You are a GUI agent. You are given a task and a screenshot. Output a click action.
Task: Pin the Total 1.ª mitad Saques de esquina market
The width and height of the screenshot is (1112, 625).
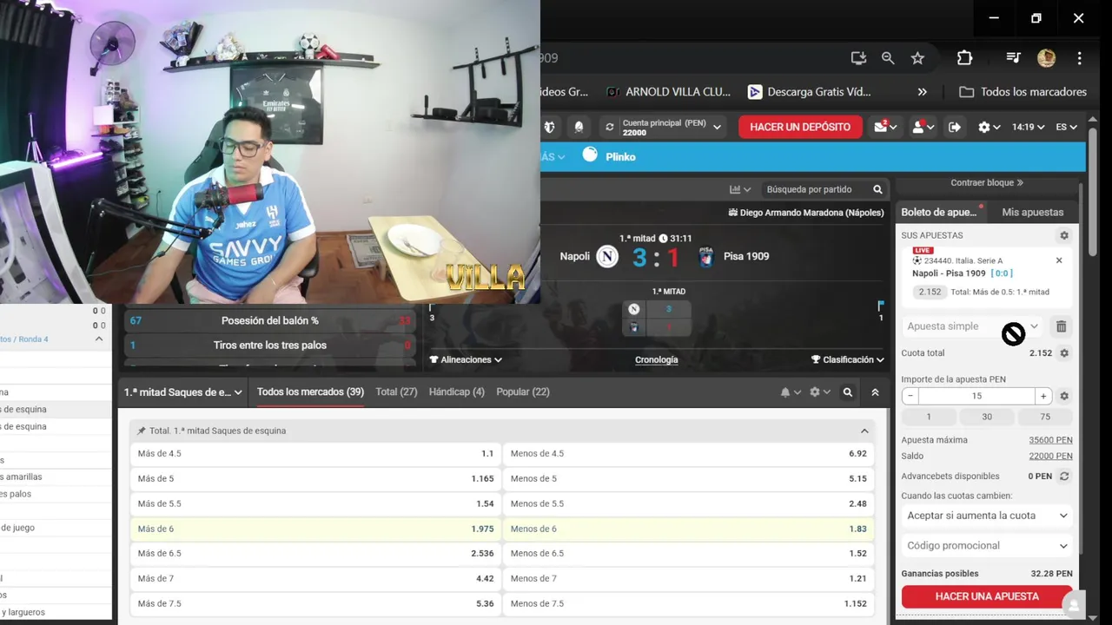(142, 431)
